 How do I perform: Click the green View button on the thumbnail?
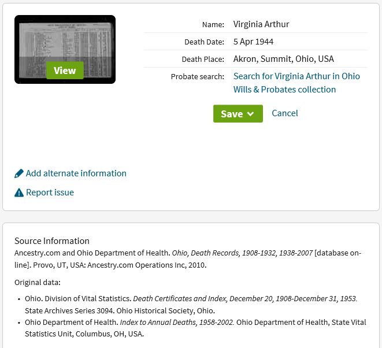pyautogui.click(x=65, y=71)
